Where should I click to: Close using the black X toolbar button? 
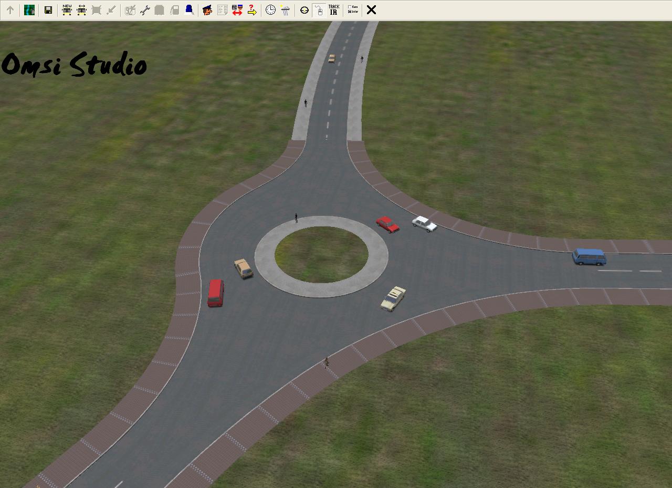371,10
